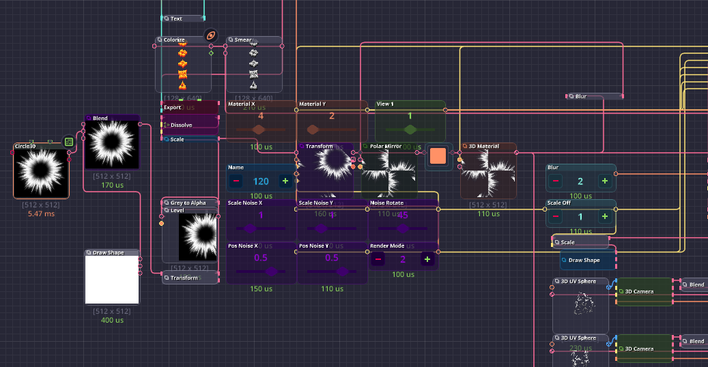This screenshot has width=708, height=367.
Task: Open the orange color swatch node
Action: point(438,156)
